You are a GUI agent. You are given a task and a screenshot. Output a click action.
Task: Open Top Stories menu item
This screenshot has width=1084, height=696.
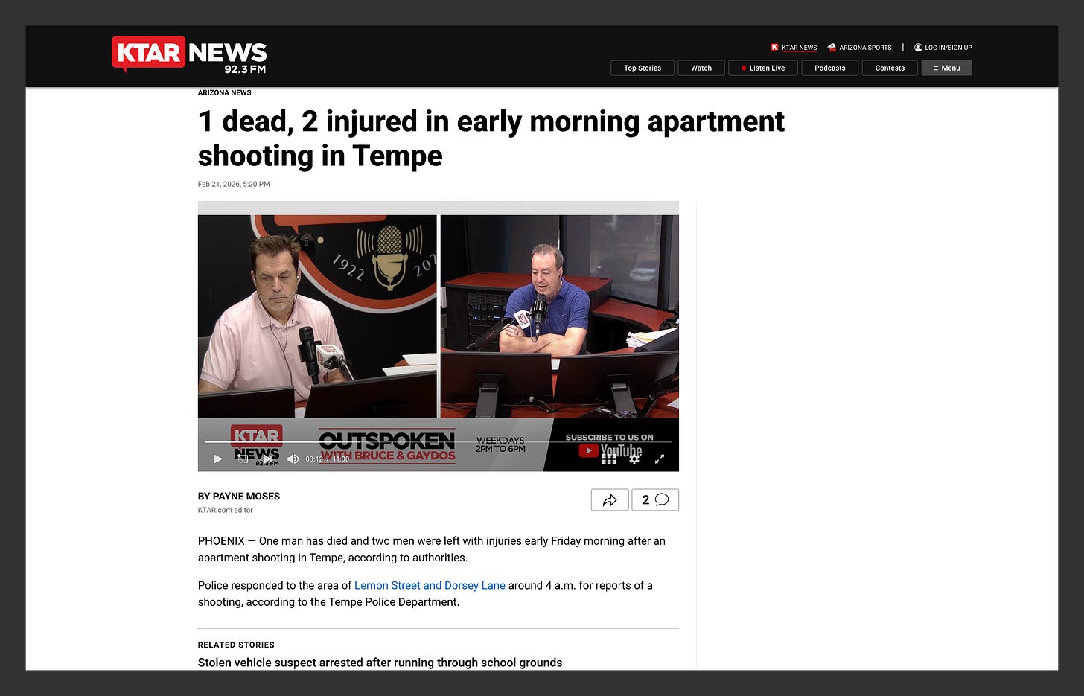click(x=643, y=68)
